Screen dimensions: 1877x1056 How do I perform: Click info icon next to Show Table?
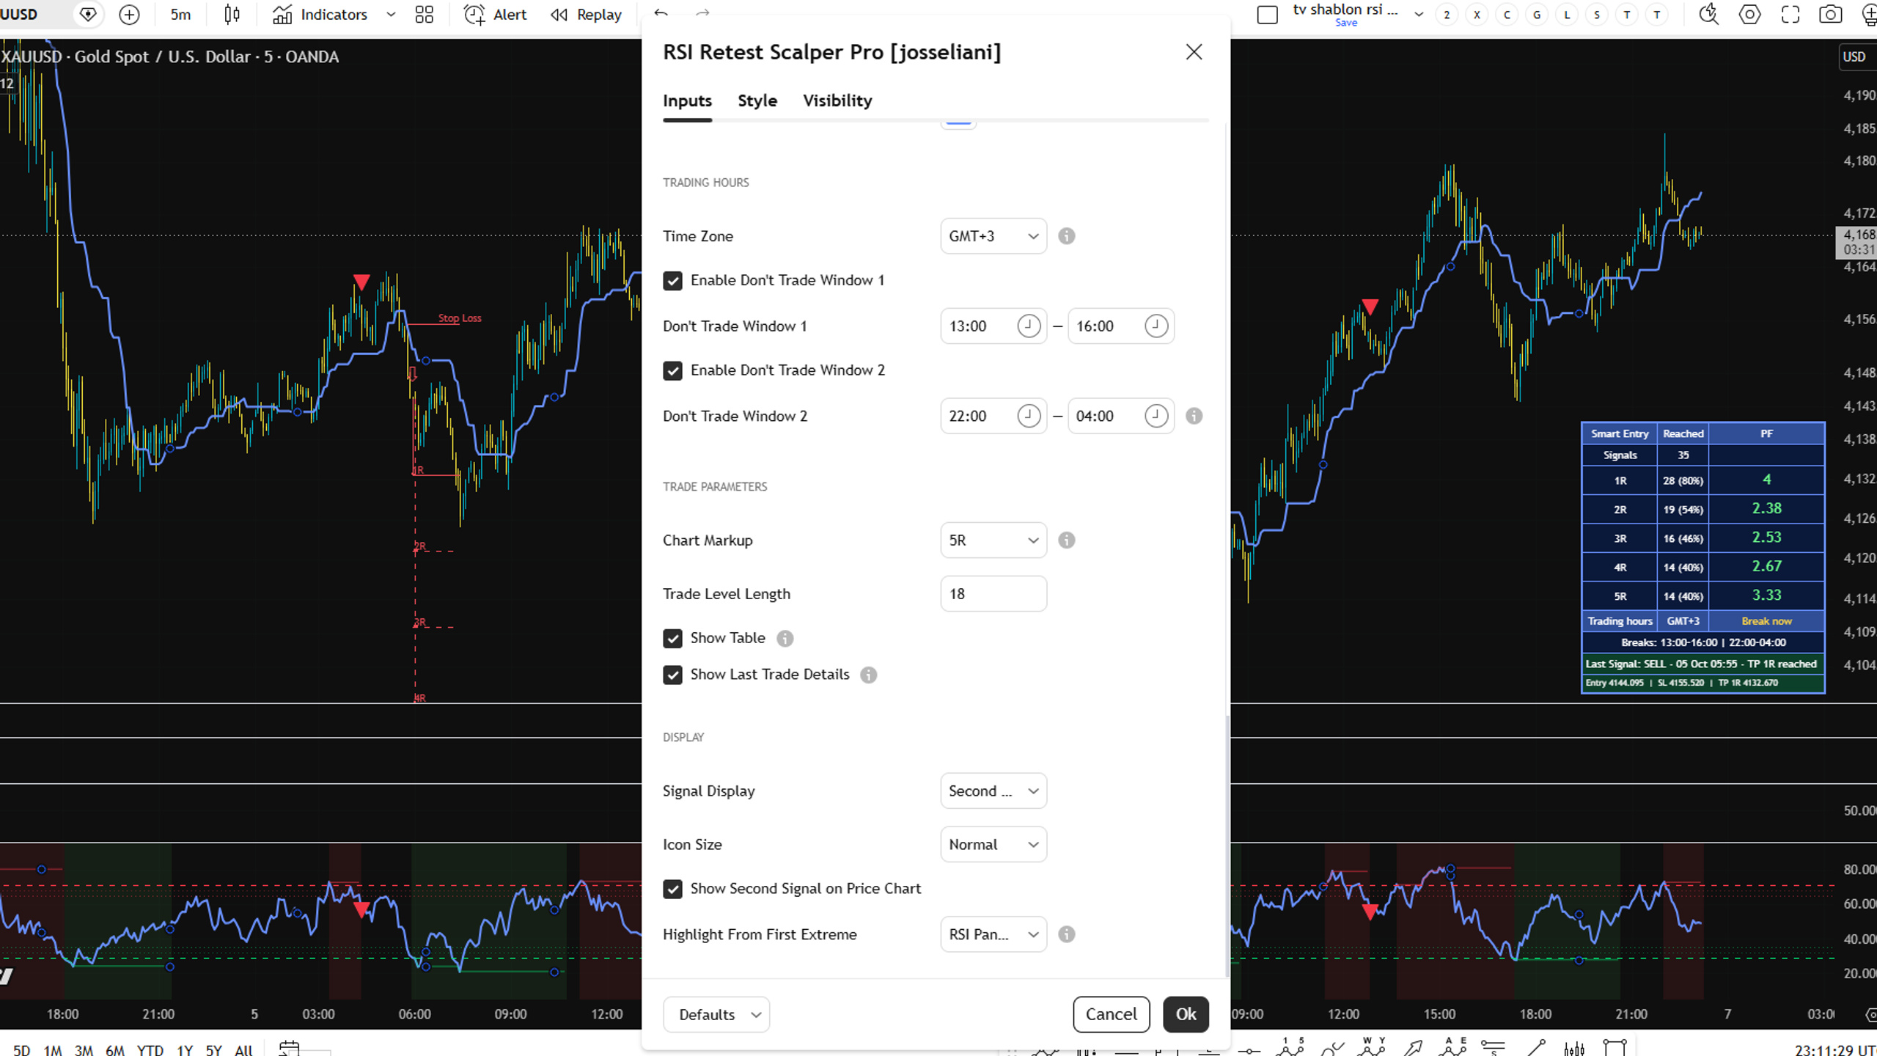coord(785,639)
